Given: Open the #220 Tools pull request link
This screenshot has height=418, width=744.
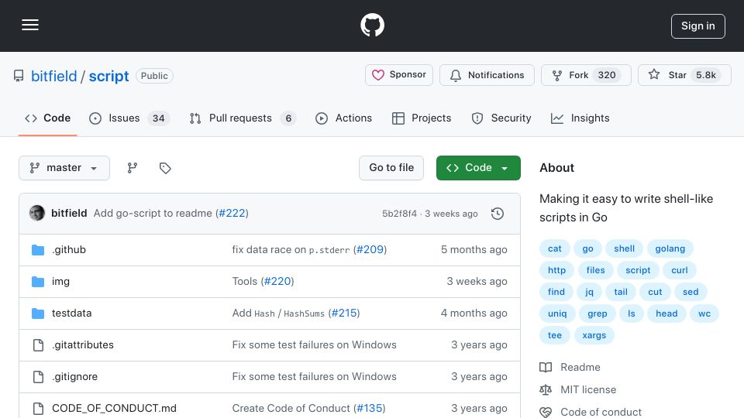Looking at the screenshot, I should pos(277,282).
